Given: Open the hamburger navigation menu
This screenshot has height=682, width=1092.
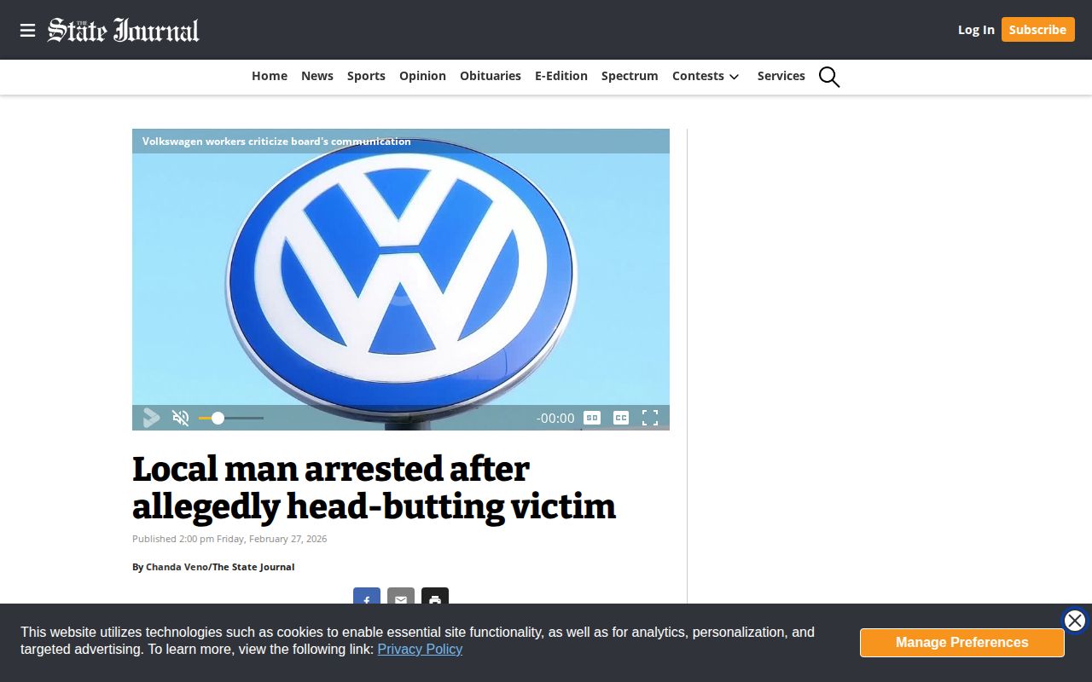Looking at the screenshot, I should point(27,31).
